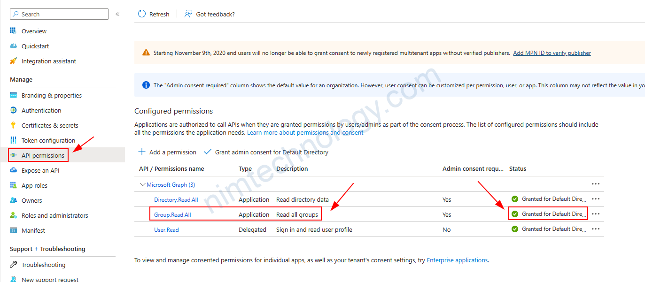Collapse the sidebar with double chevron

coord(117,14)
